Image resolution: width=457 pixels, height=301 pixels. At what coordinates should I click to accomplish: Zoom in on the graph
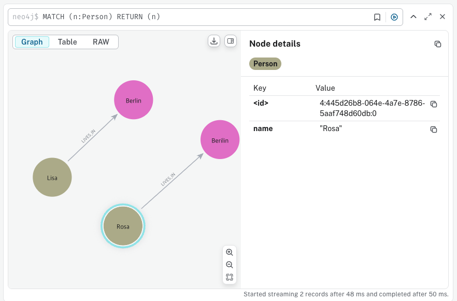tap(230, 252)
